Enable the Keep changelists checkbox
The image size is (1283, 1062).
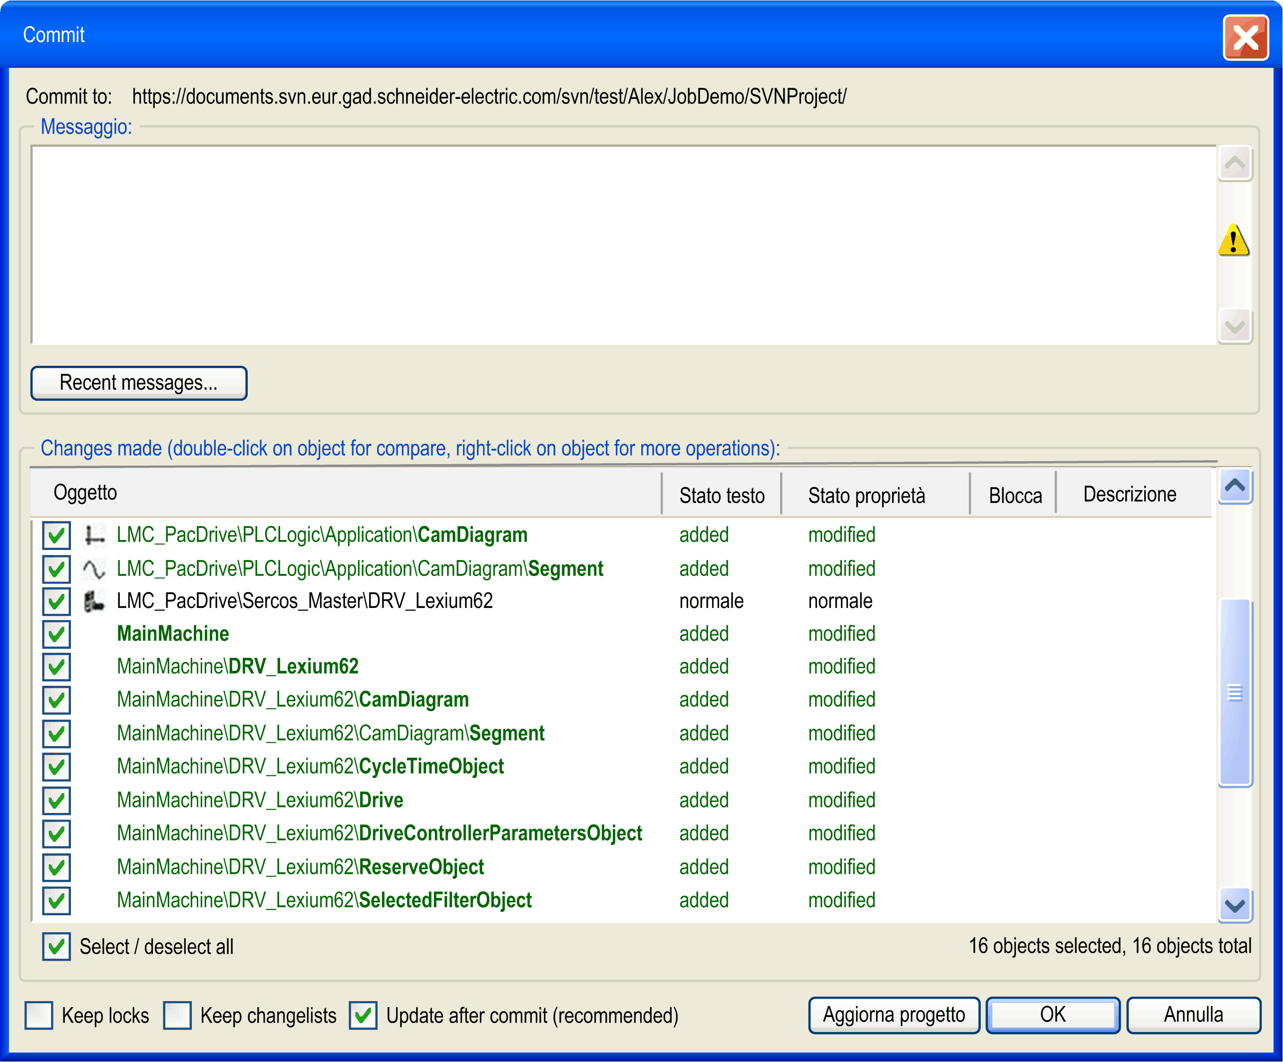[x=177, y=1016]
